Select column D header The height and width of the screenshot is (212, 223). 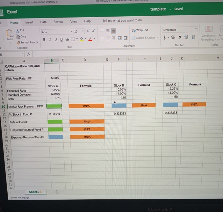pyautogui.click(x=85, y=60)
